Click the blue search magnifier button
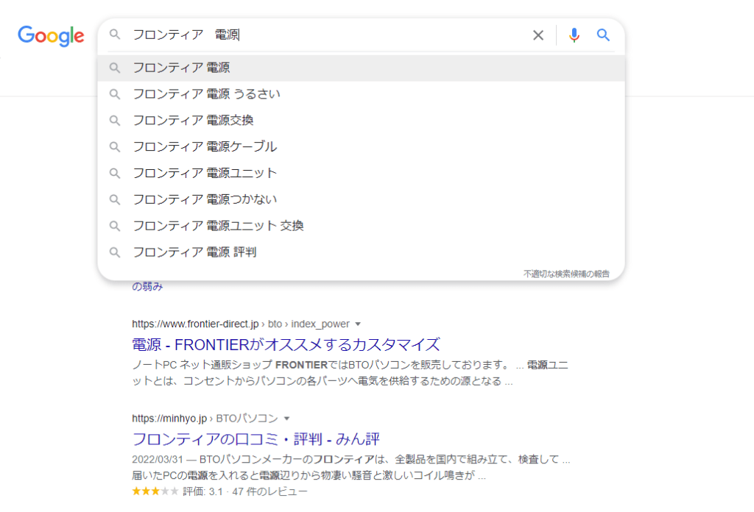754x512 pixels. click(603, 35)
